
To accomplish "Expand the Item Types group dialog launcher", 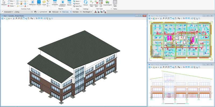I will 111,9.
